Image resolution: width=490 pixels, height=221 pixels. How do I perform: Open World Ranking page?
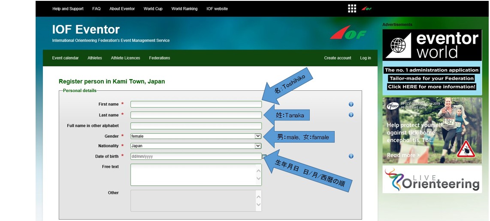click(x=185, y=9)
